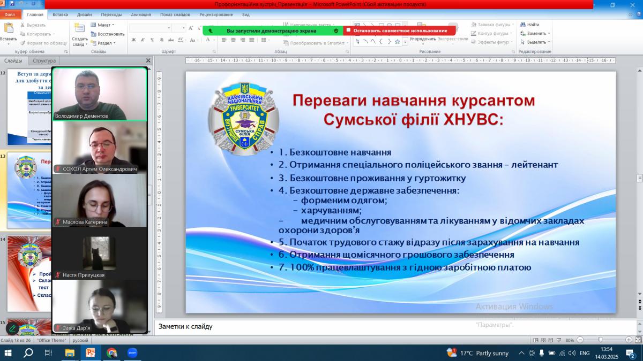Click the Zoom icon in Windows taskbar

coord(132,352)
